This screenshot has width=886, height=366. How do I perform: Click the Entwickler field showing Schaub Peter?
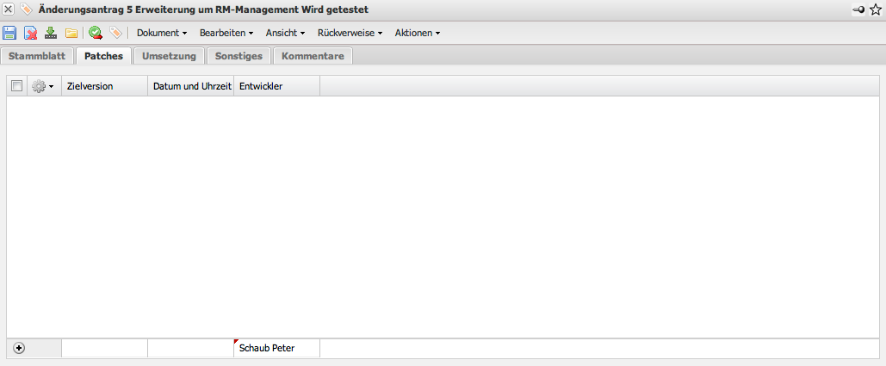[276, 348]
